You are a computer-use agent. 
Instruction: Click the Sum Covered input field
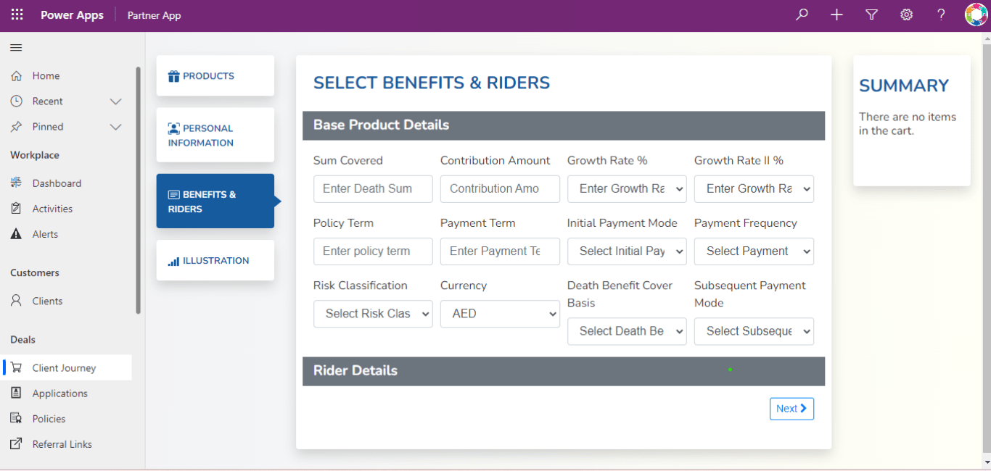tap(373, 189)
